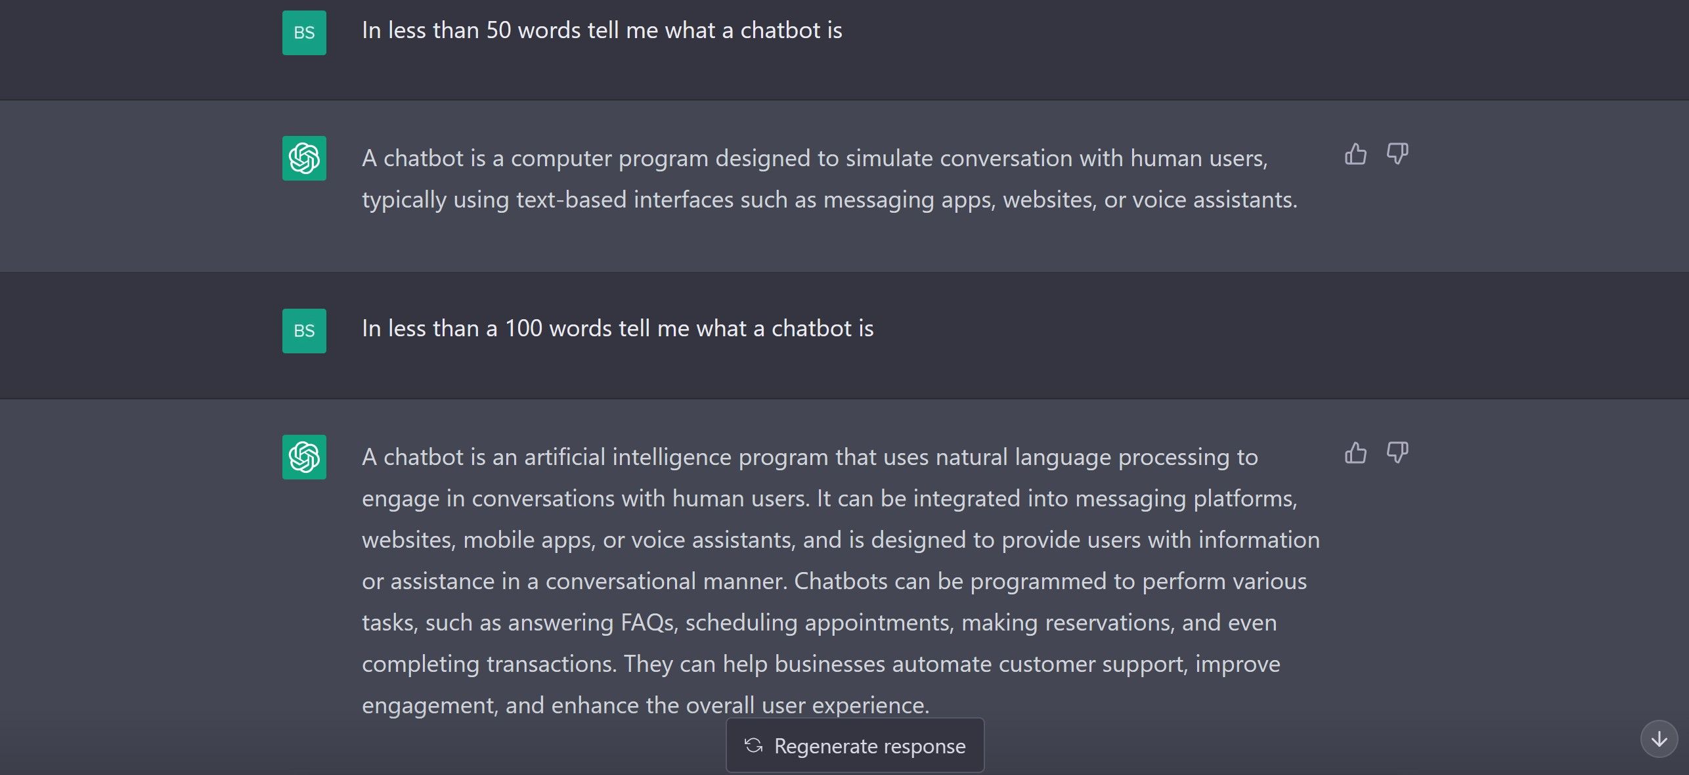Click the 50-word question message text

[603, 30]
